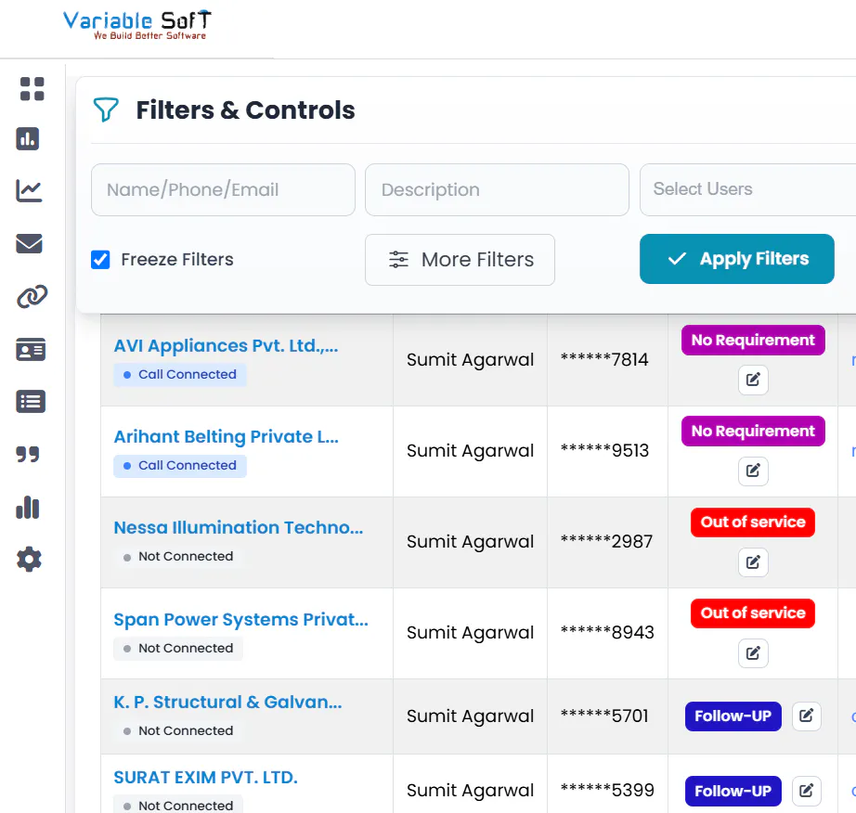The width and height of the screenshot is (856, 813).
Task: Focus the Description input field
Action: (x=497, y=190)
